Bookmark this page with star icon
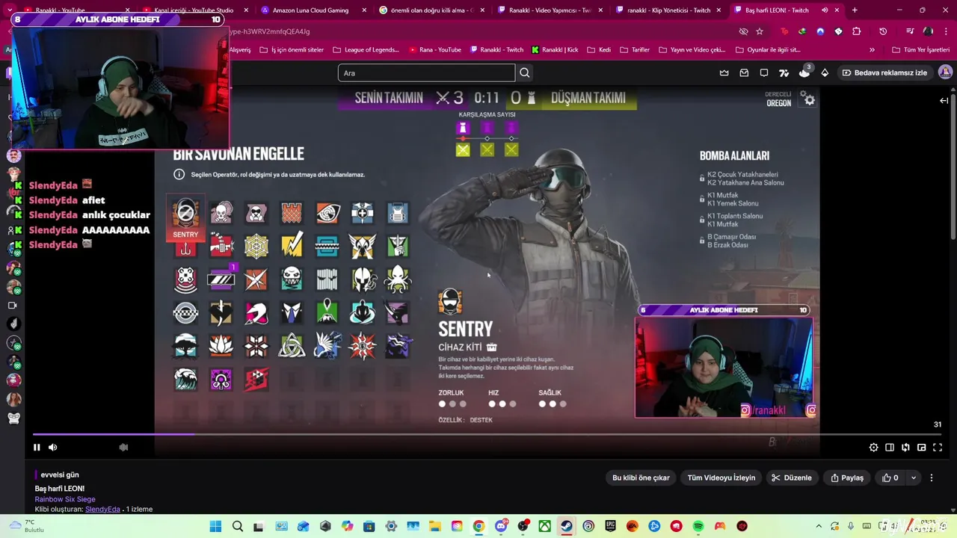Viewport: 957px width, 538px height. (x=760, y=31)
